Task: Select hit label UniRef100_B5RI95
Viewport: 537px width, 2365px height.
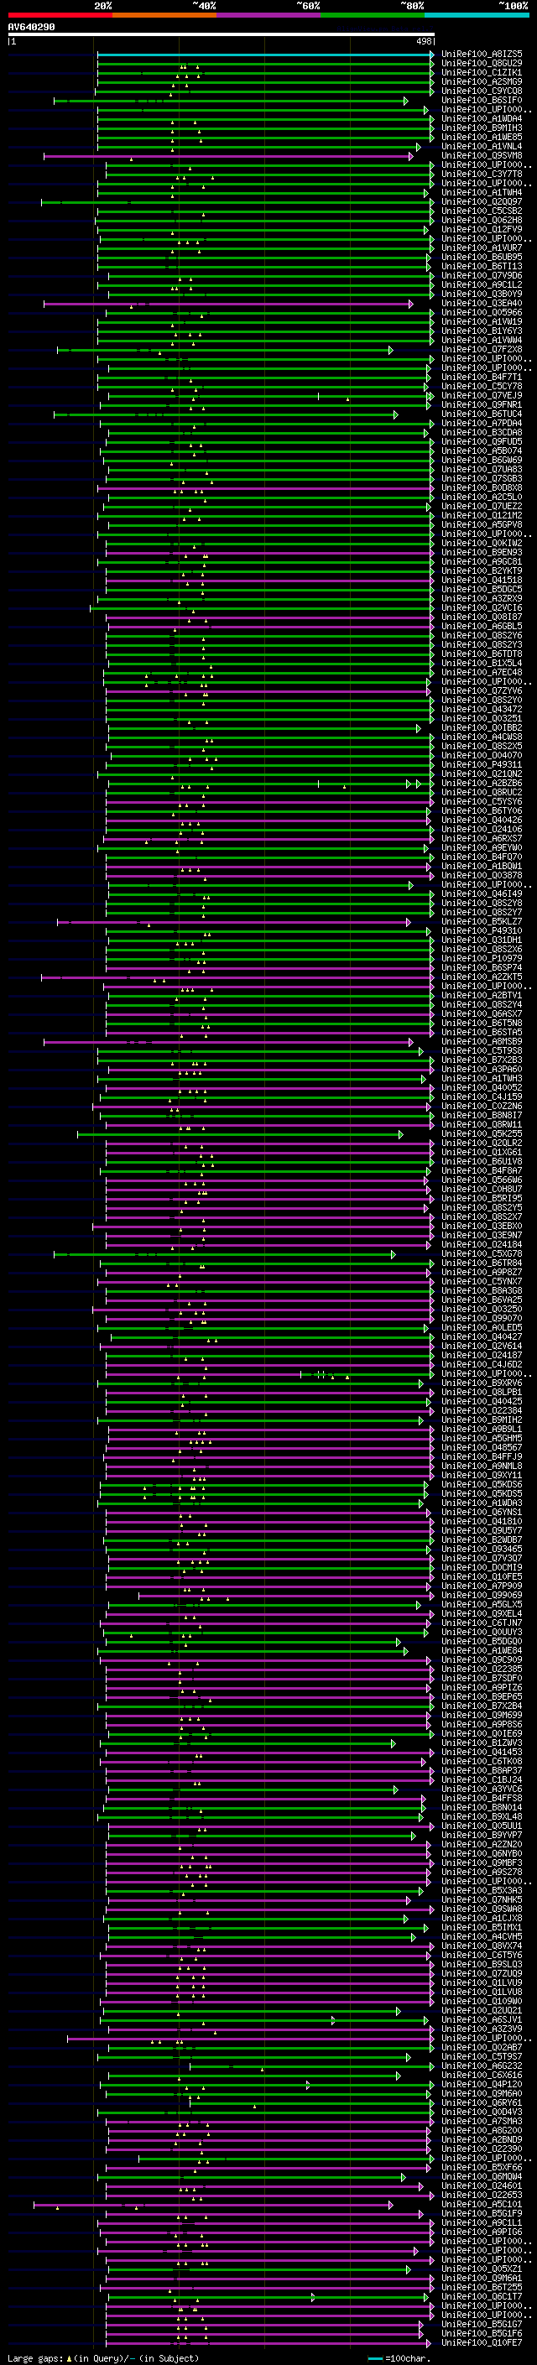Action: pos(482,1199)
